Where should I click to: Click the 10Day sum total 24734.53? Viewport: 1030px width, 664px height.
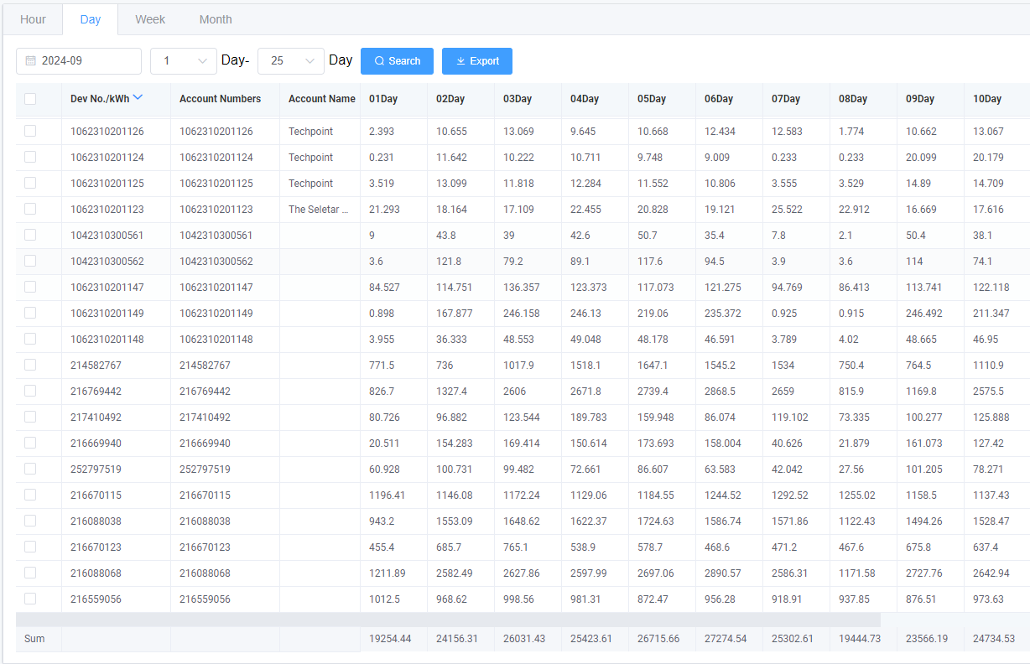(994, 638)
